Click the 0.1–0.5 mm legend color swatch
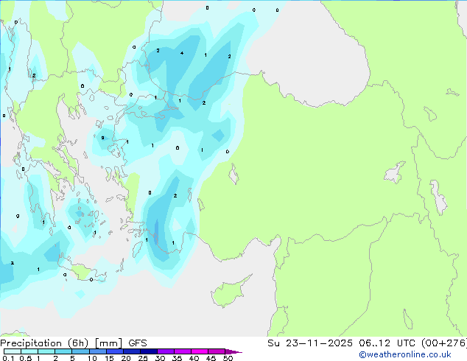This screenshot has width=467, height=361. point(13,351)
